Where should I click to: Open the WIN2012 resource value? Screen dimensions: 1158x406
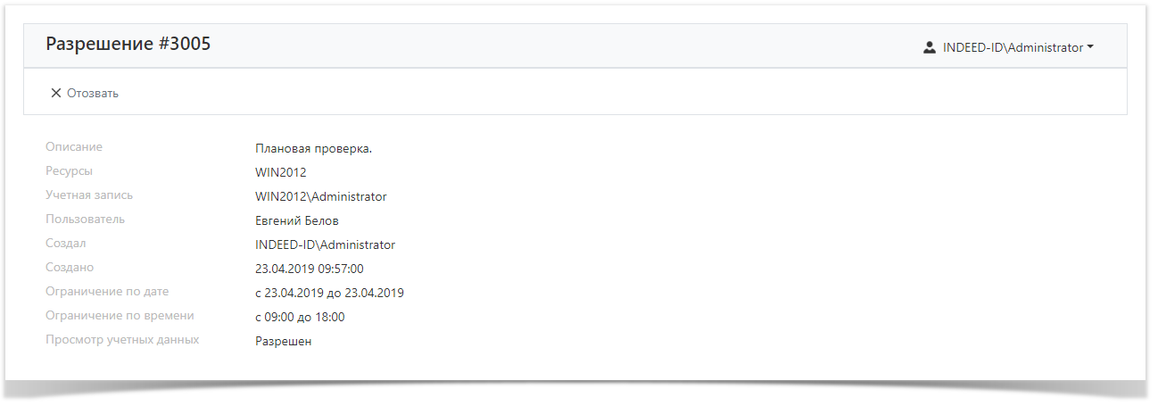(280, 172)
